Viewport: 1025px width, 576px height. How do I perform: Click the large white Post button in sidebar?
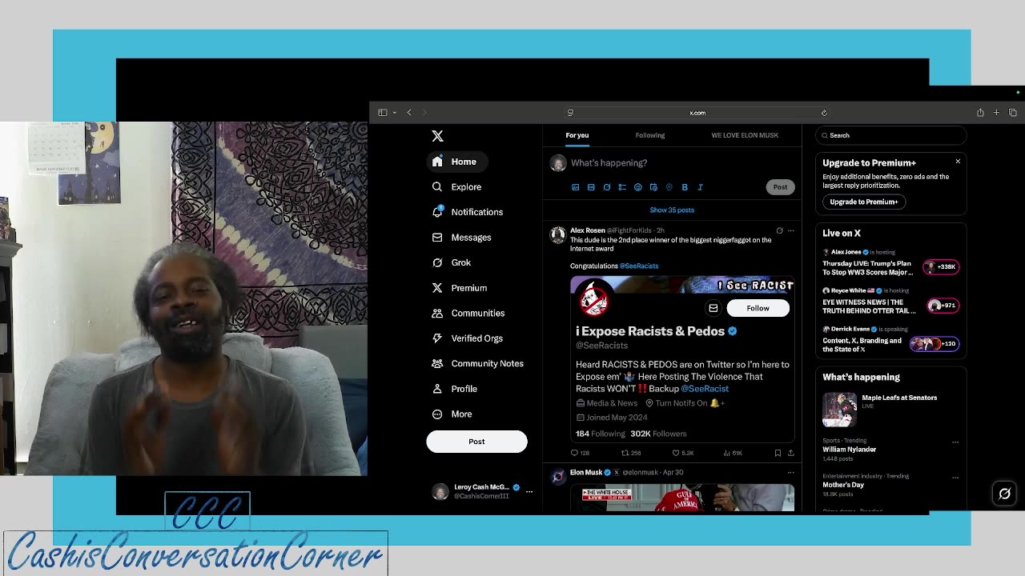pos(476,442)
